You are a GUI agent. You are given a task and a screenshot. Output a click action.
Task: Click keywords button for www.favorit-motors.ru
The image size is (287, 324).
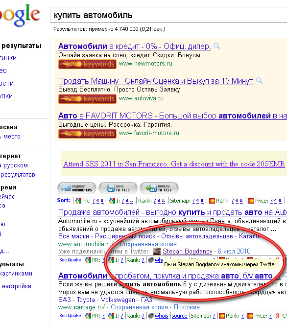tap(87, 134)
